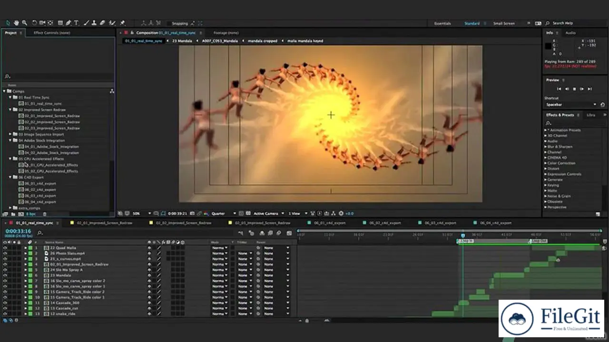
Task: Select the Eraser tool
Action: [102, 23]
